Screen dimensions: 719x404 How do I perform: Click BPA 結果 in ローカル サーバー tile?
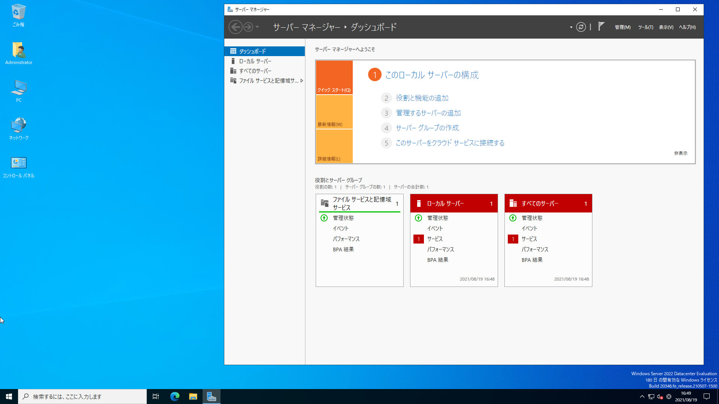tap(438, 260)
